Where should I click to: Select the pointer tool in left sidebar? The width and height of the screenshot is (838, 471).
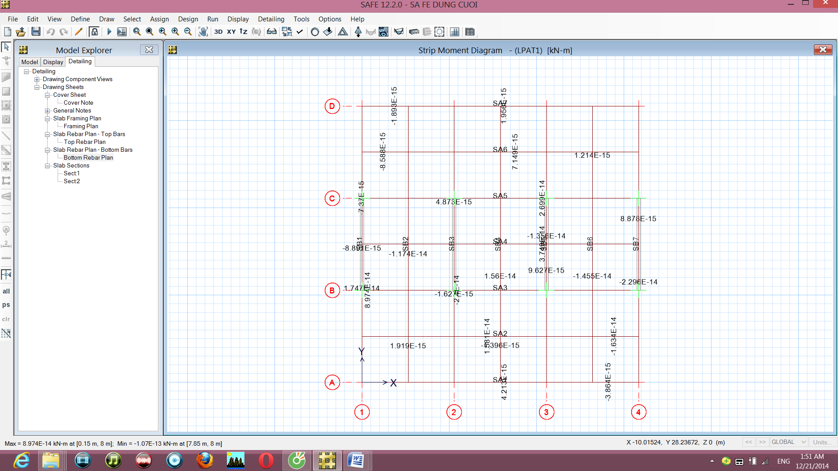tap(6, 46)
